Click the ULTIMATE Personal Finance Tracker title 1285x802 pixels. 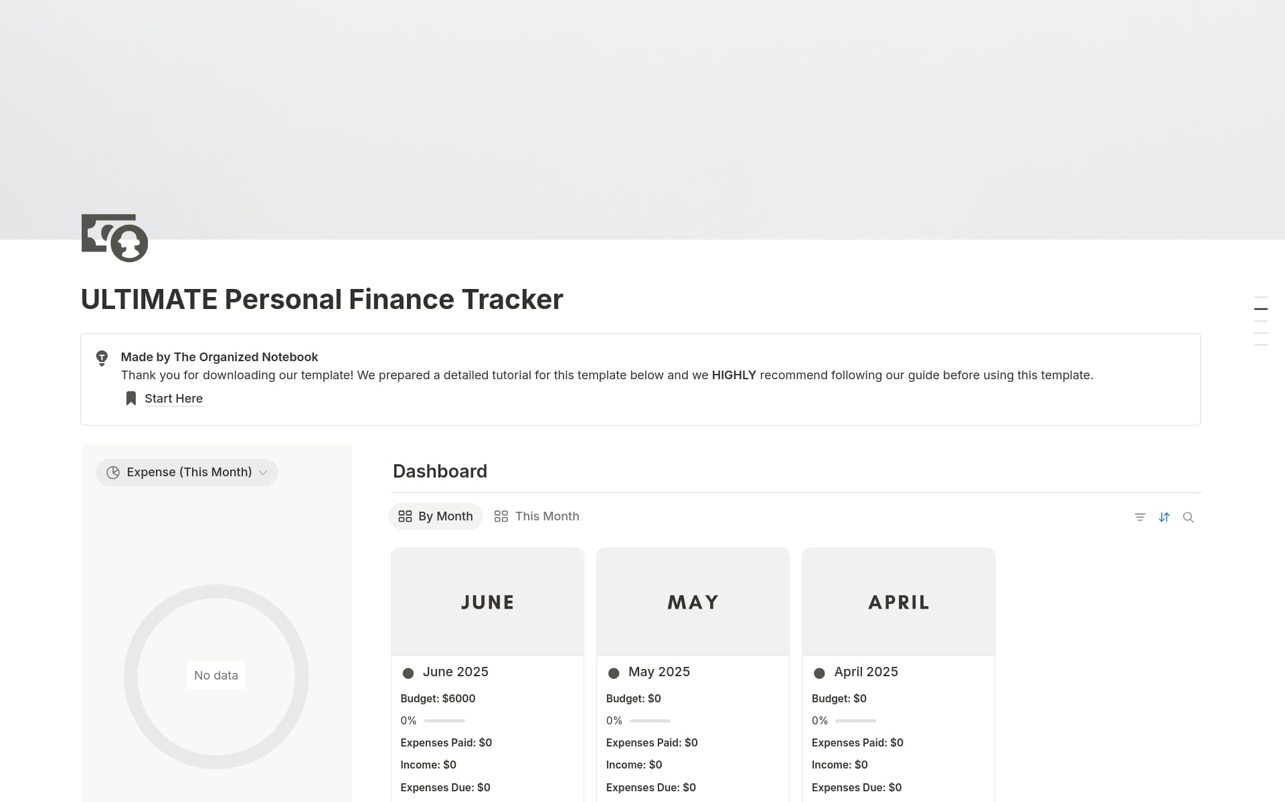coord(322,300)
